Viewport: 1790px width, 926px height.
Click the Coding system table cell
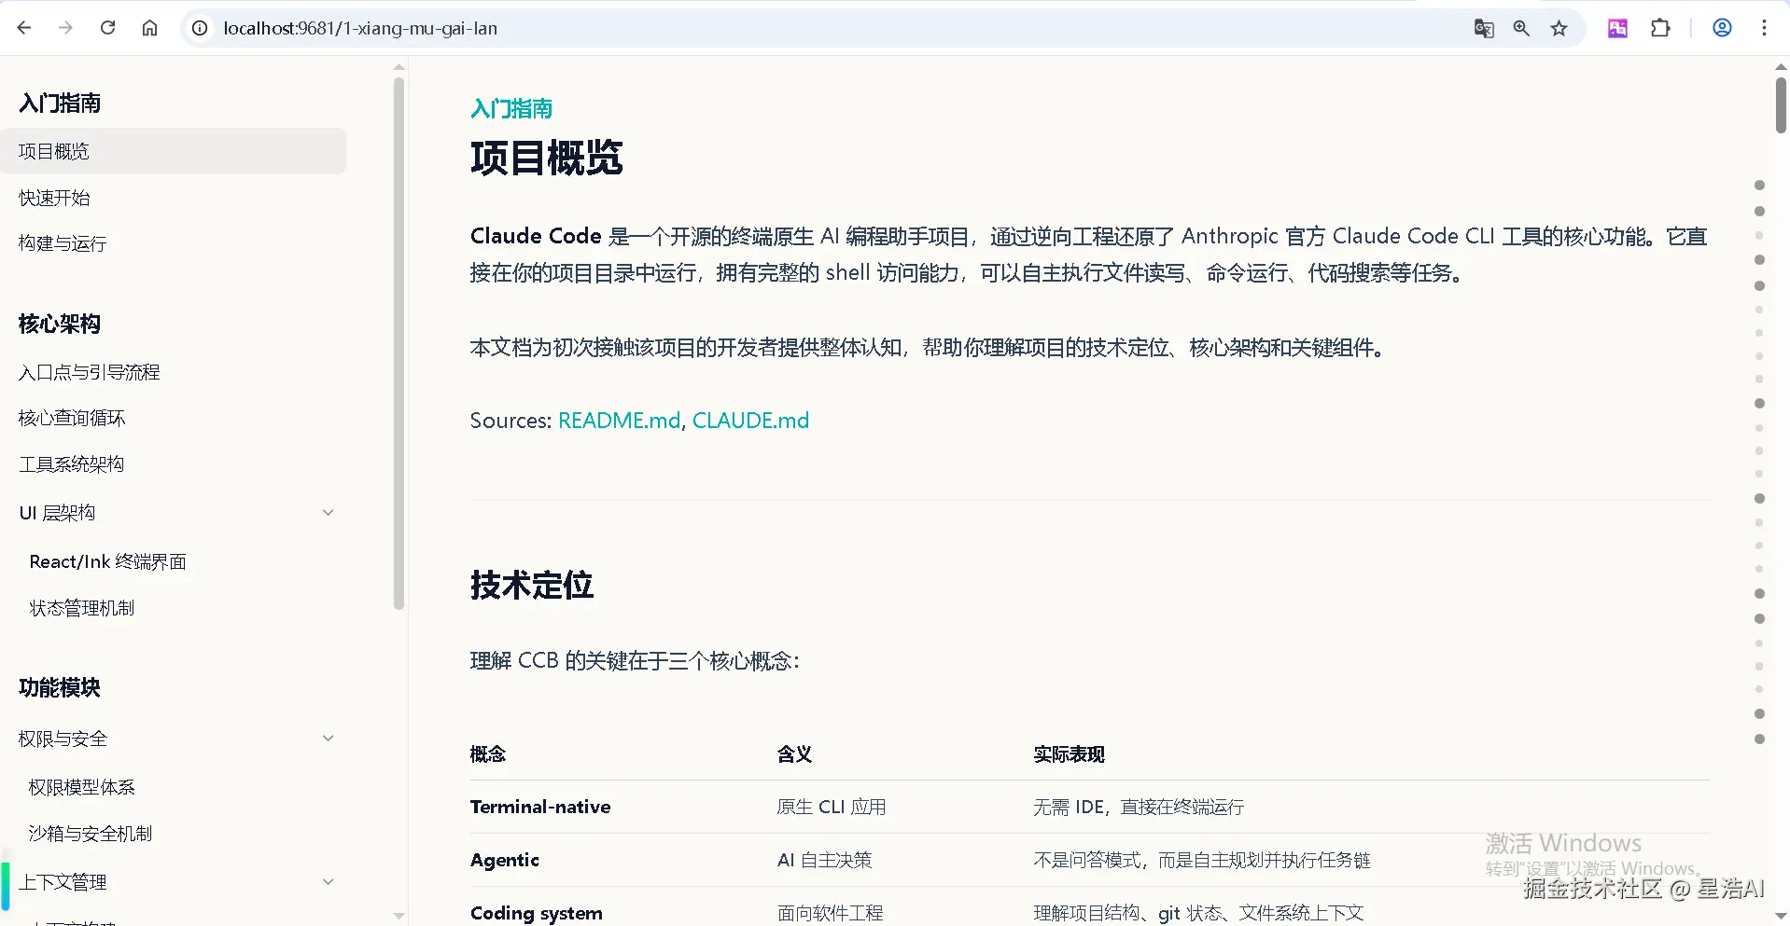point(537,913)
